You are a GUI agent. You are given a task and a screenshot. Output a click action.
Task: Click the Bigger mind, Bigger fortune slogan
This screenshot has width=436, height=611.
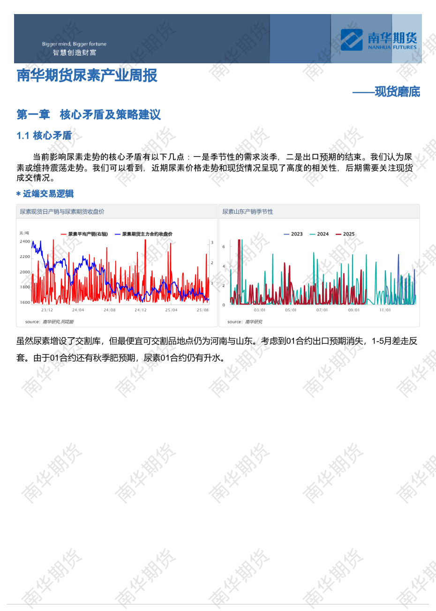pos(74,44)
